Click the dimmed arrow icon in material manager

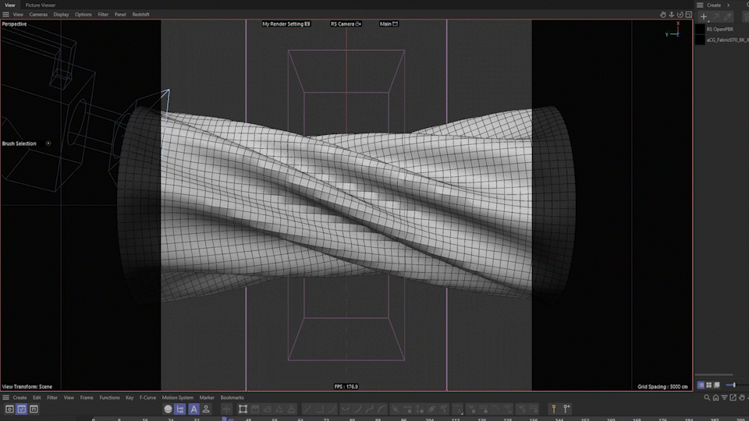[x=715, y=16]
